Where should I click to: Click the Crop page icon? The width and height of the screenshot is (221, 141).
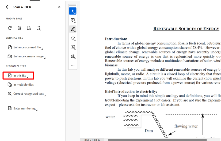point(29,28)
